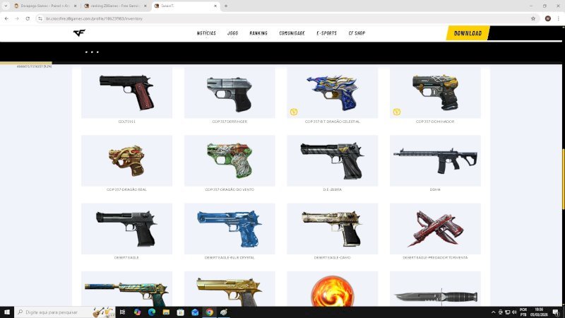
Task: Select the combat knife thumbnail
Action: coord(435,289)
